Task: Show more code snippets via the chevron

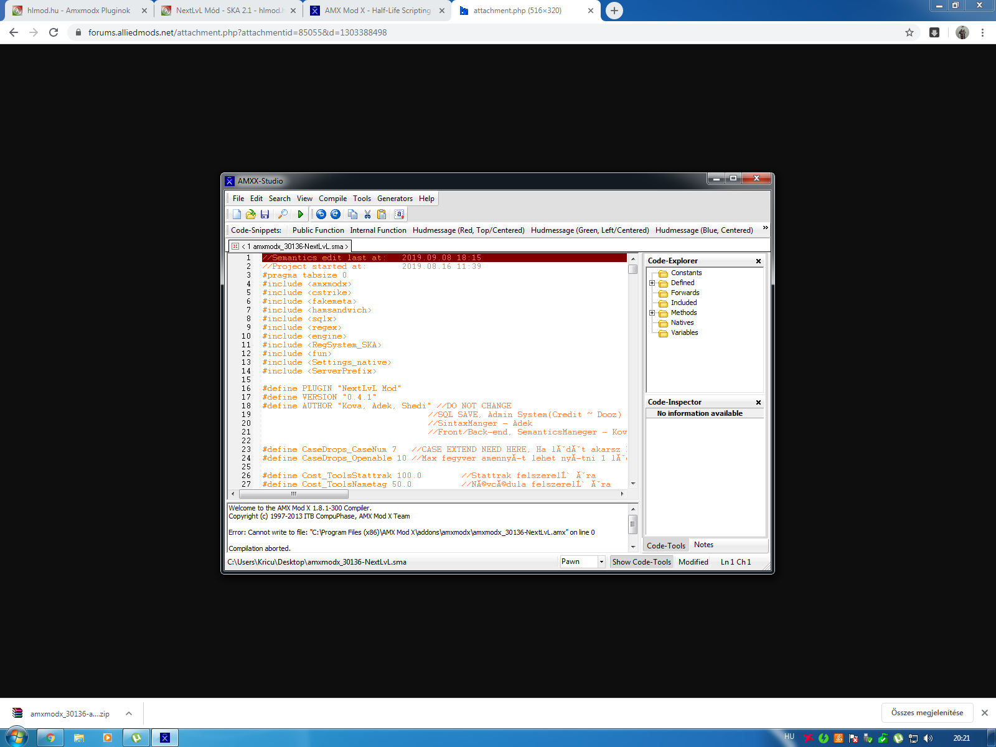Action: (x=765, y=228)
